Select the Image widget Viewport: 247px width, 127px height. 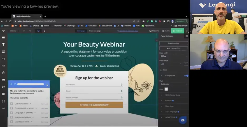tap(3, 80)
